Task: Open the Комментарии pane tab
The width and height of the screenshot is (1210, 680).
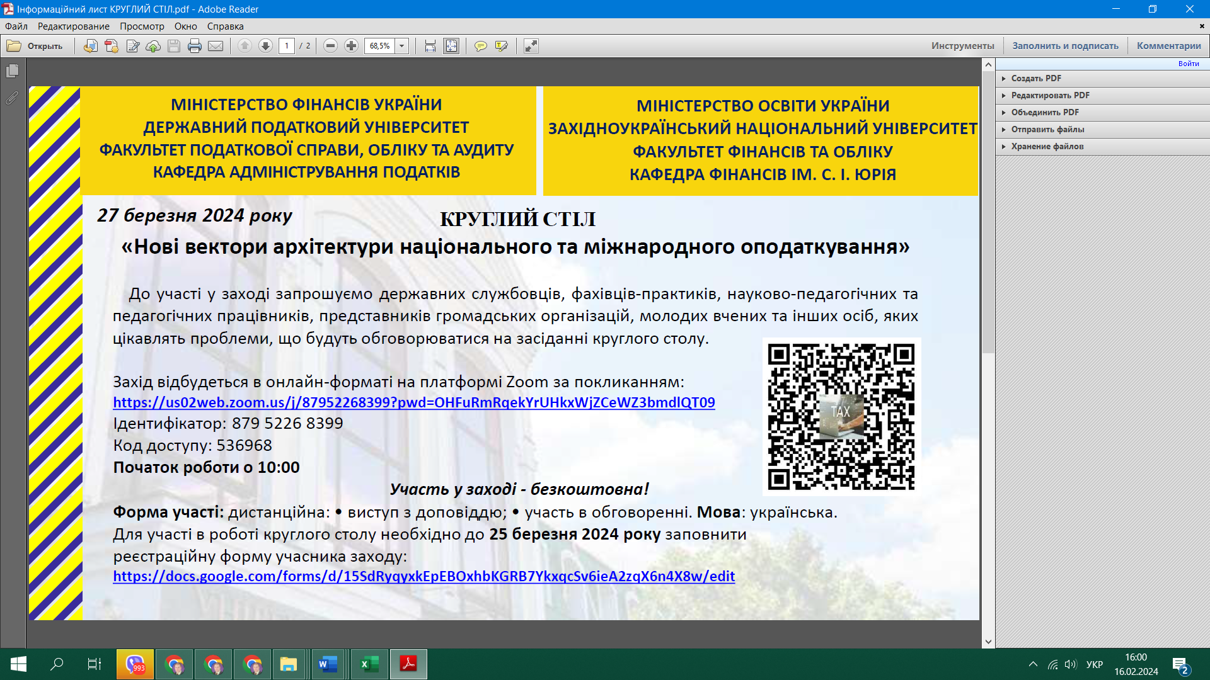Action: pyautogui.click(x=1168, y=46)
